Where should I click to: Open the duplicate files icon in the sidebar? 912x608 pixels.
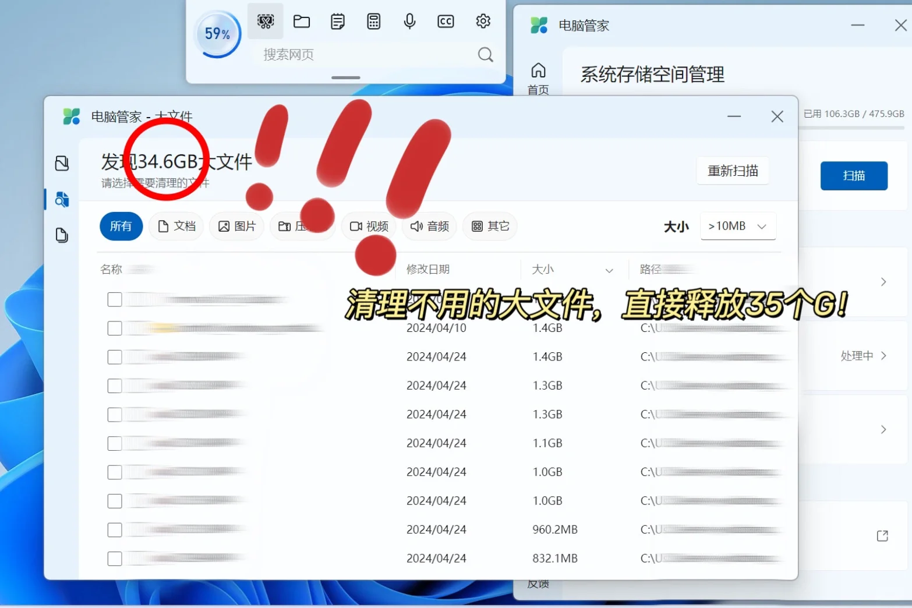click(x=62, y=235)
